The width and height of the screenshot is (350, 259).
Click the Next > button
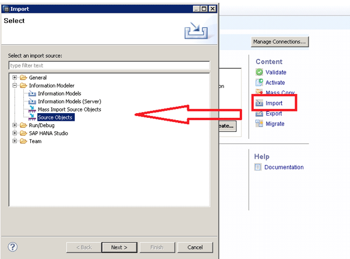pyautogui.click(x=119, y=247)
